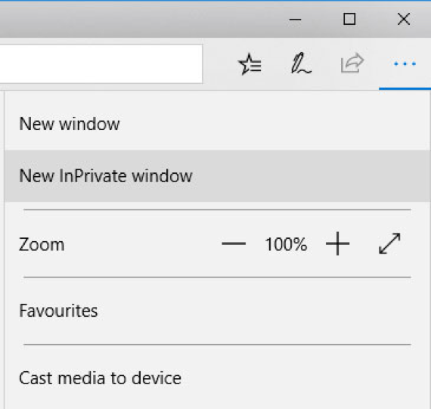Open a New InPrivate window
Viewport: 431px width, 409px height.
(217, 176)
